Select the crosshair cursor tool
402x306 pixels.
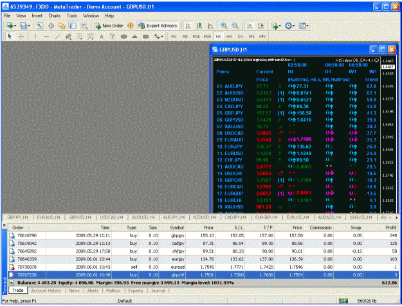21,37
